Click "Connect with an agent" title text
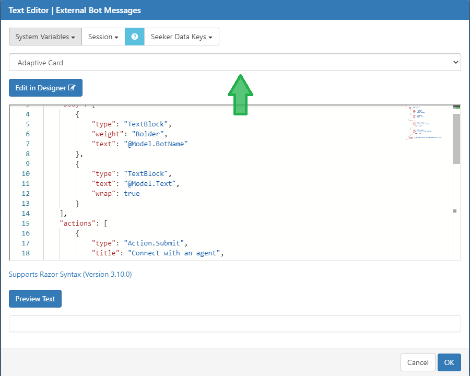This screenshot has width=470, height=376. pos(174,253)
